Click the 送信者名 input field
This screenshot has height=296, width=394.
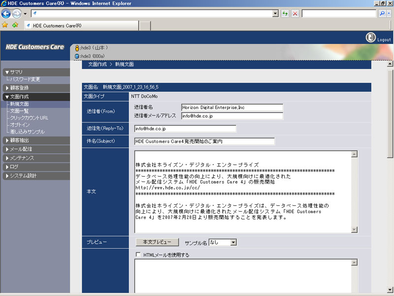coord(232,108)
